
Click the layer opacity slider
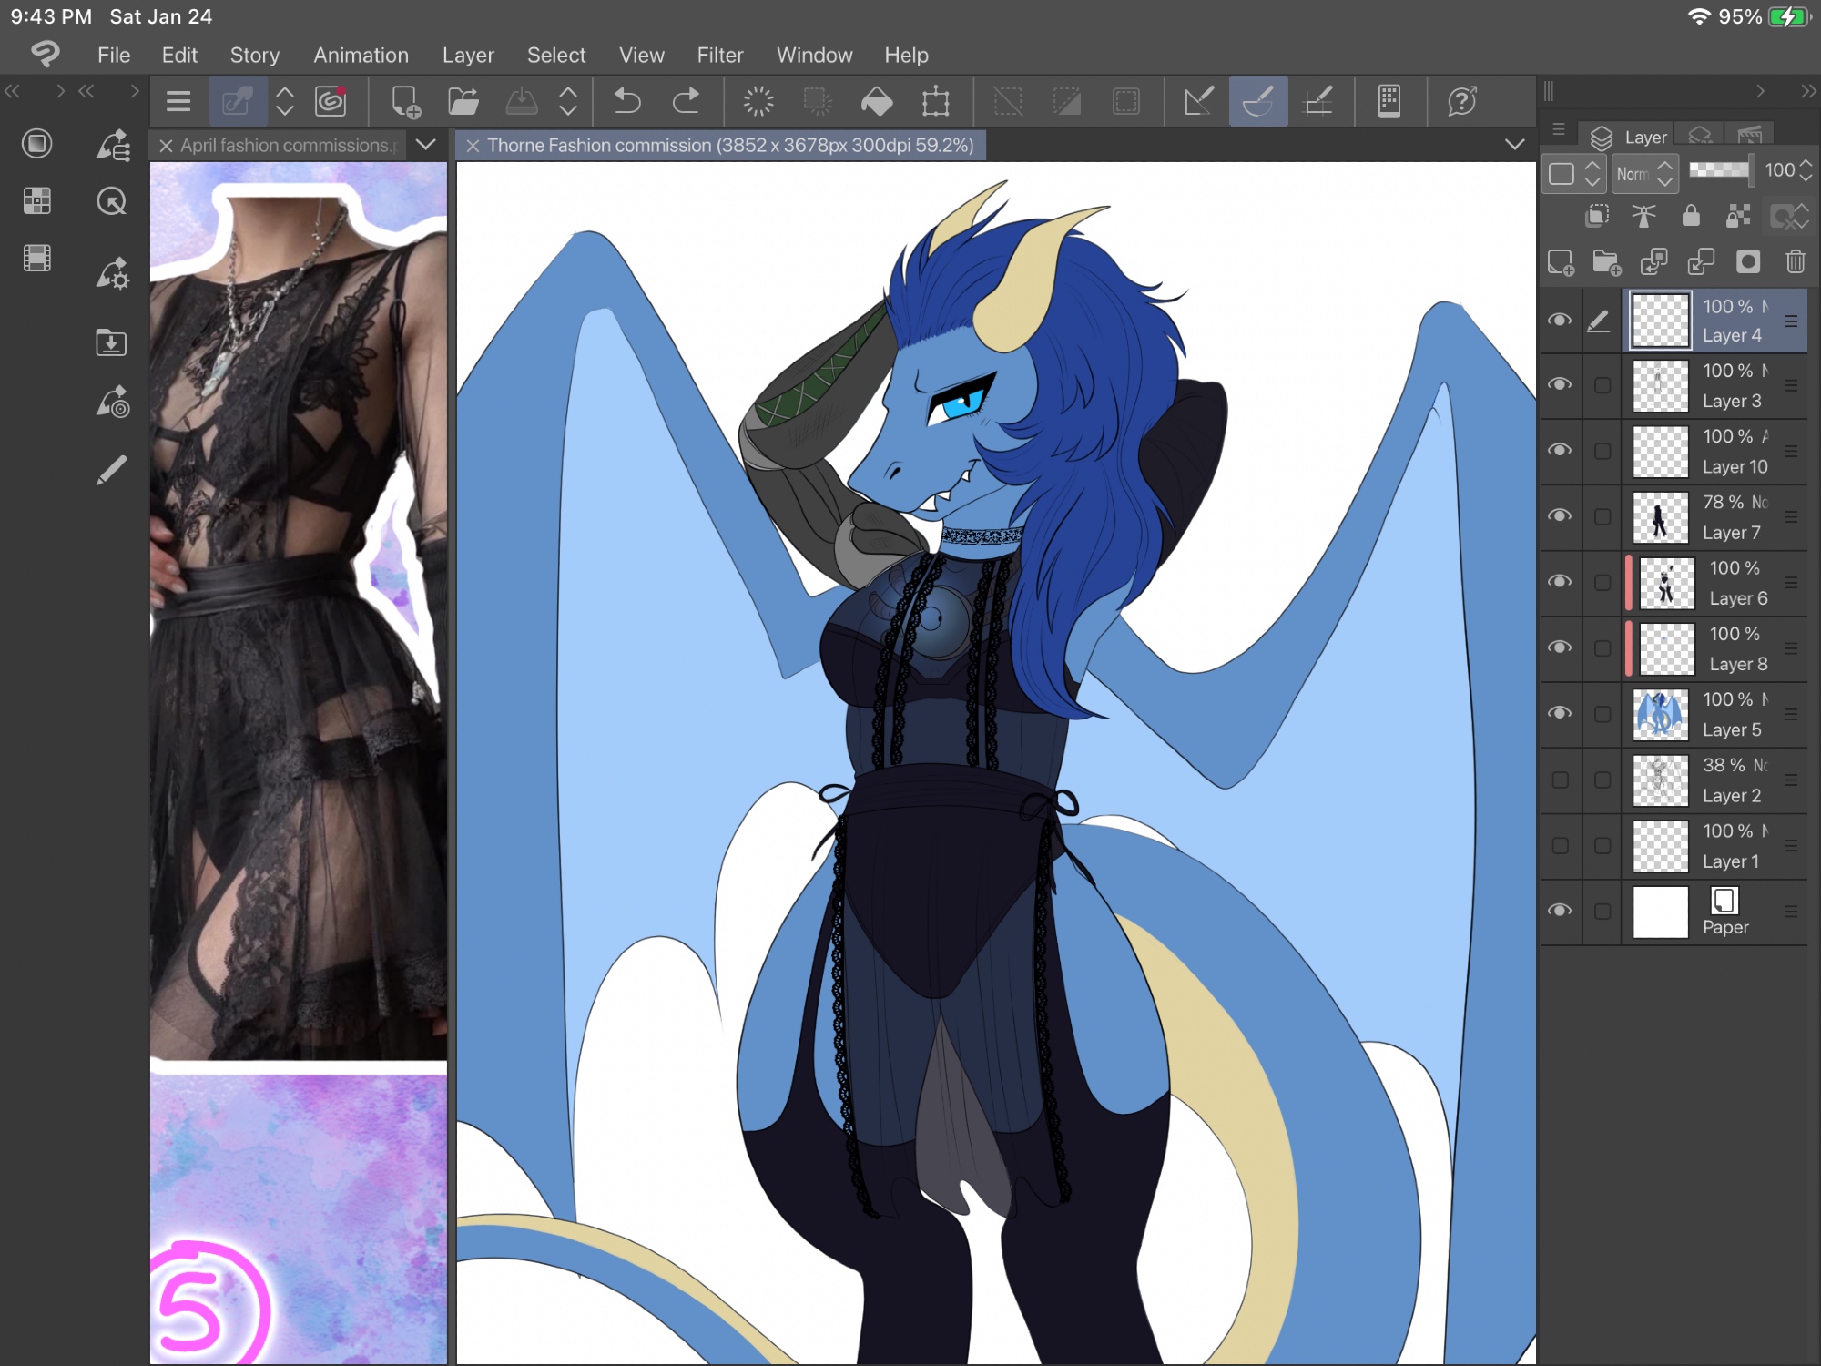click(1719, 170)
